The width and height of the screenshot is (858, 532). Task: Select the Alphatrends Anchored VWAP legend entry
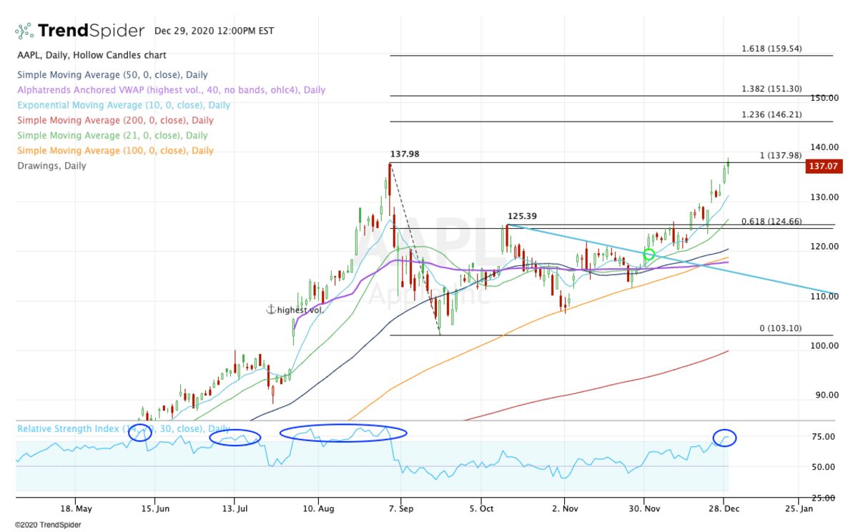[171, 90]
